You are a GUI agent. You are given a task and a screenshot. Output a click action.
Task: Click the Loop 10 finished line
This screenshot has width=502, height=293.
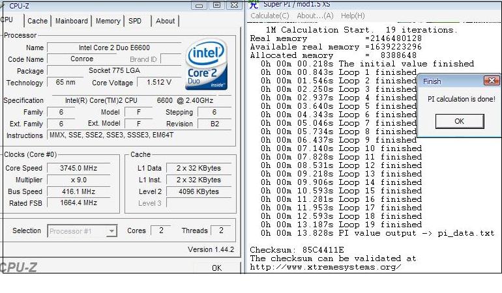[x=341, y=148]
